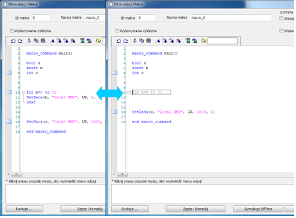Click 'short b' line in left editor
The width and height of the screenshot is (296, 218).
[34, 68]
